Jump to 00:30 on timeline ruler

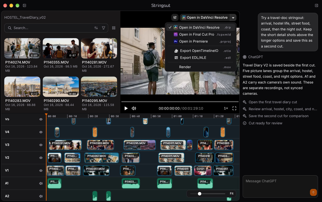pos(115,116)
